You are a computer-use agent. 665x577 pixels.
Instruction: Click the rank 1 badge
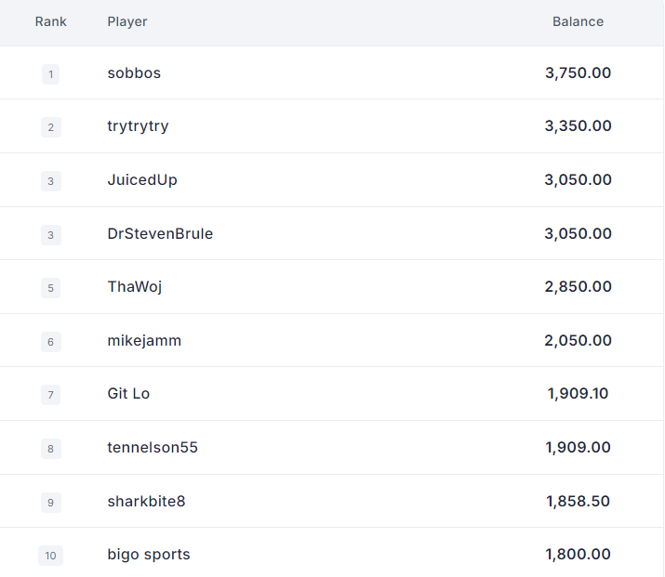point(50,74)
